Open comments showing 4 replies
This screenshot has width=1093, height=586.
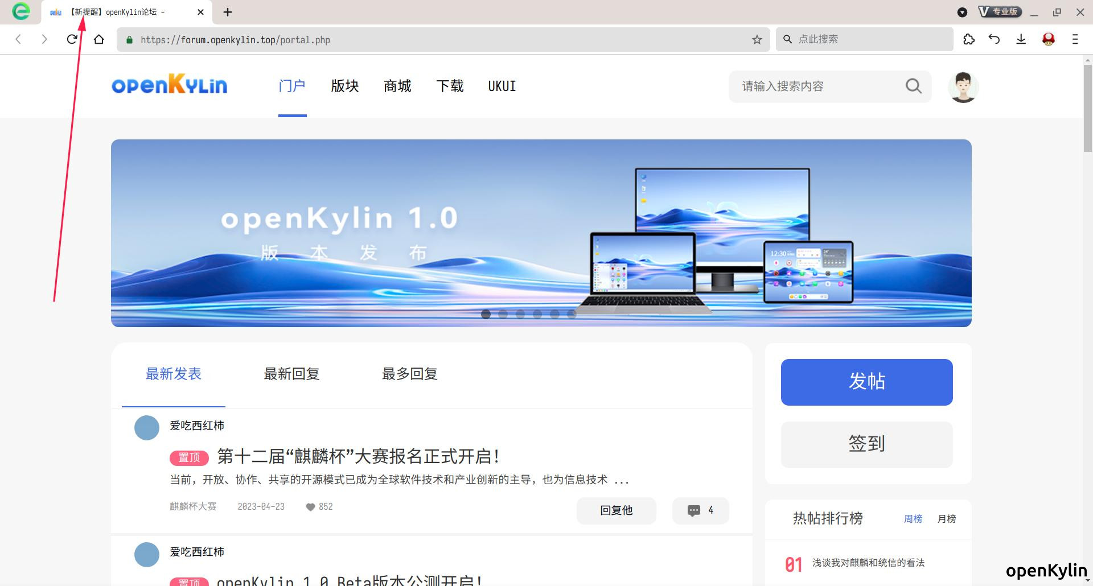pos(701,511)
